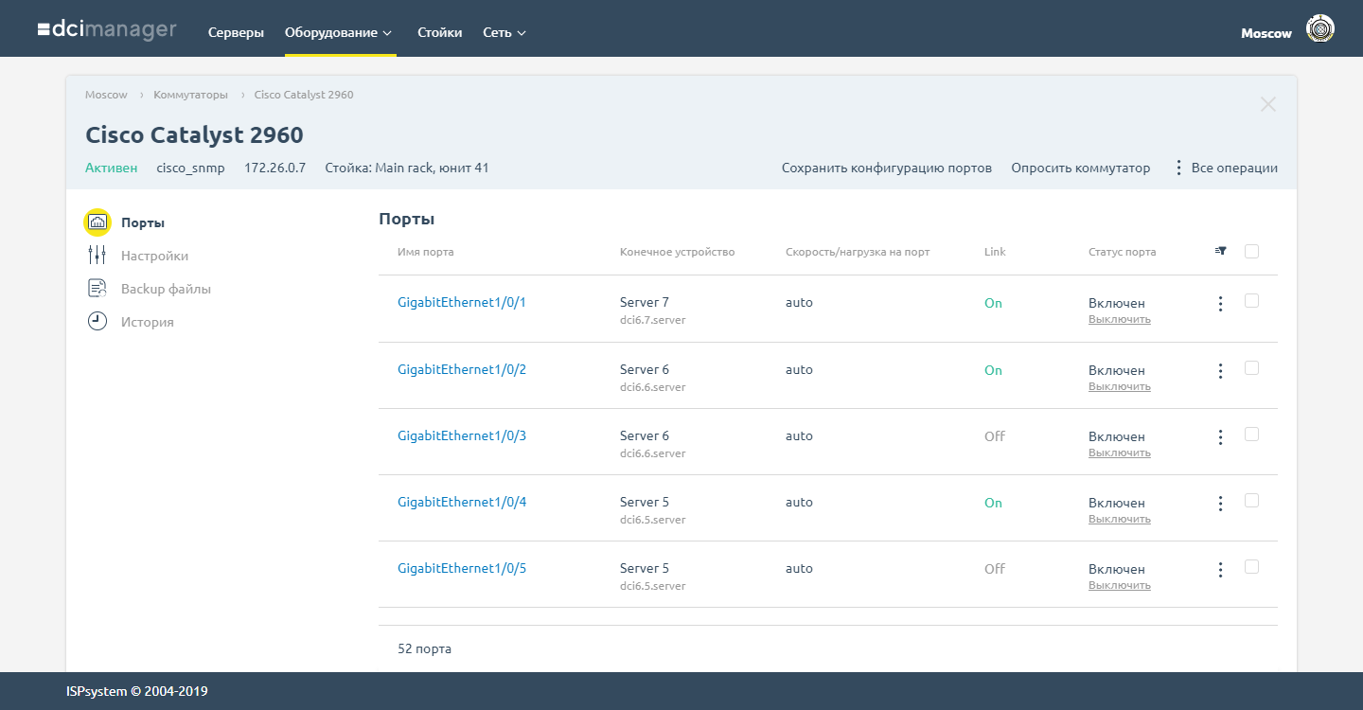Open the Стойки top menu
The height and width of the screenshot is (710, 1363).
440,32
